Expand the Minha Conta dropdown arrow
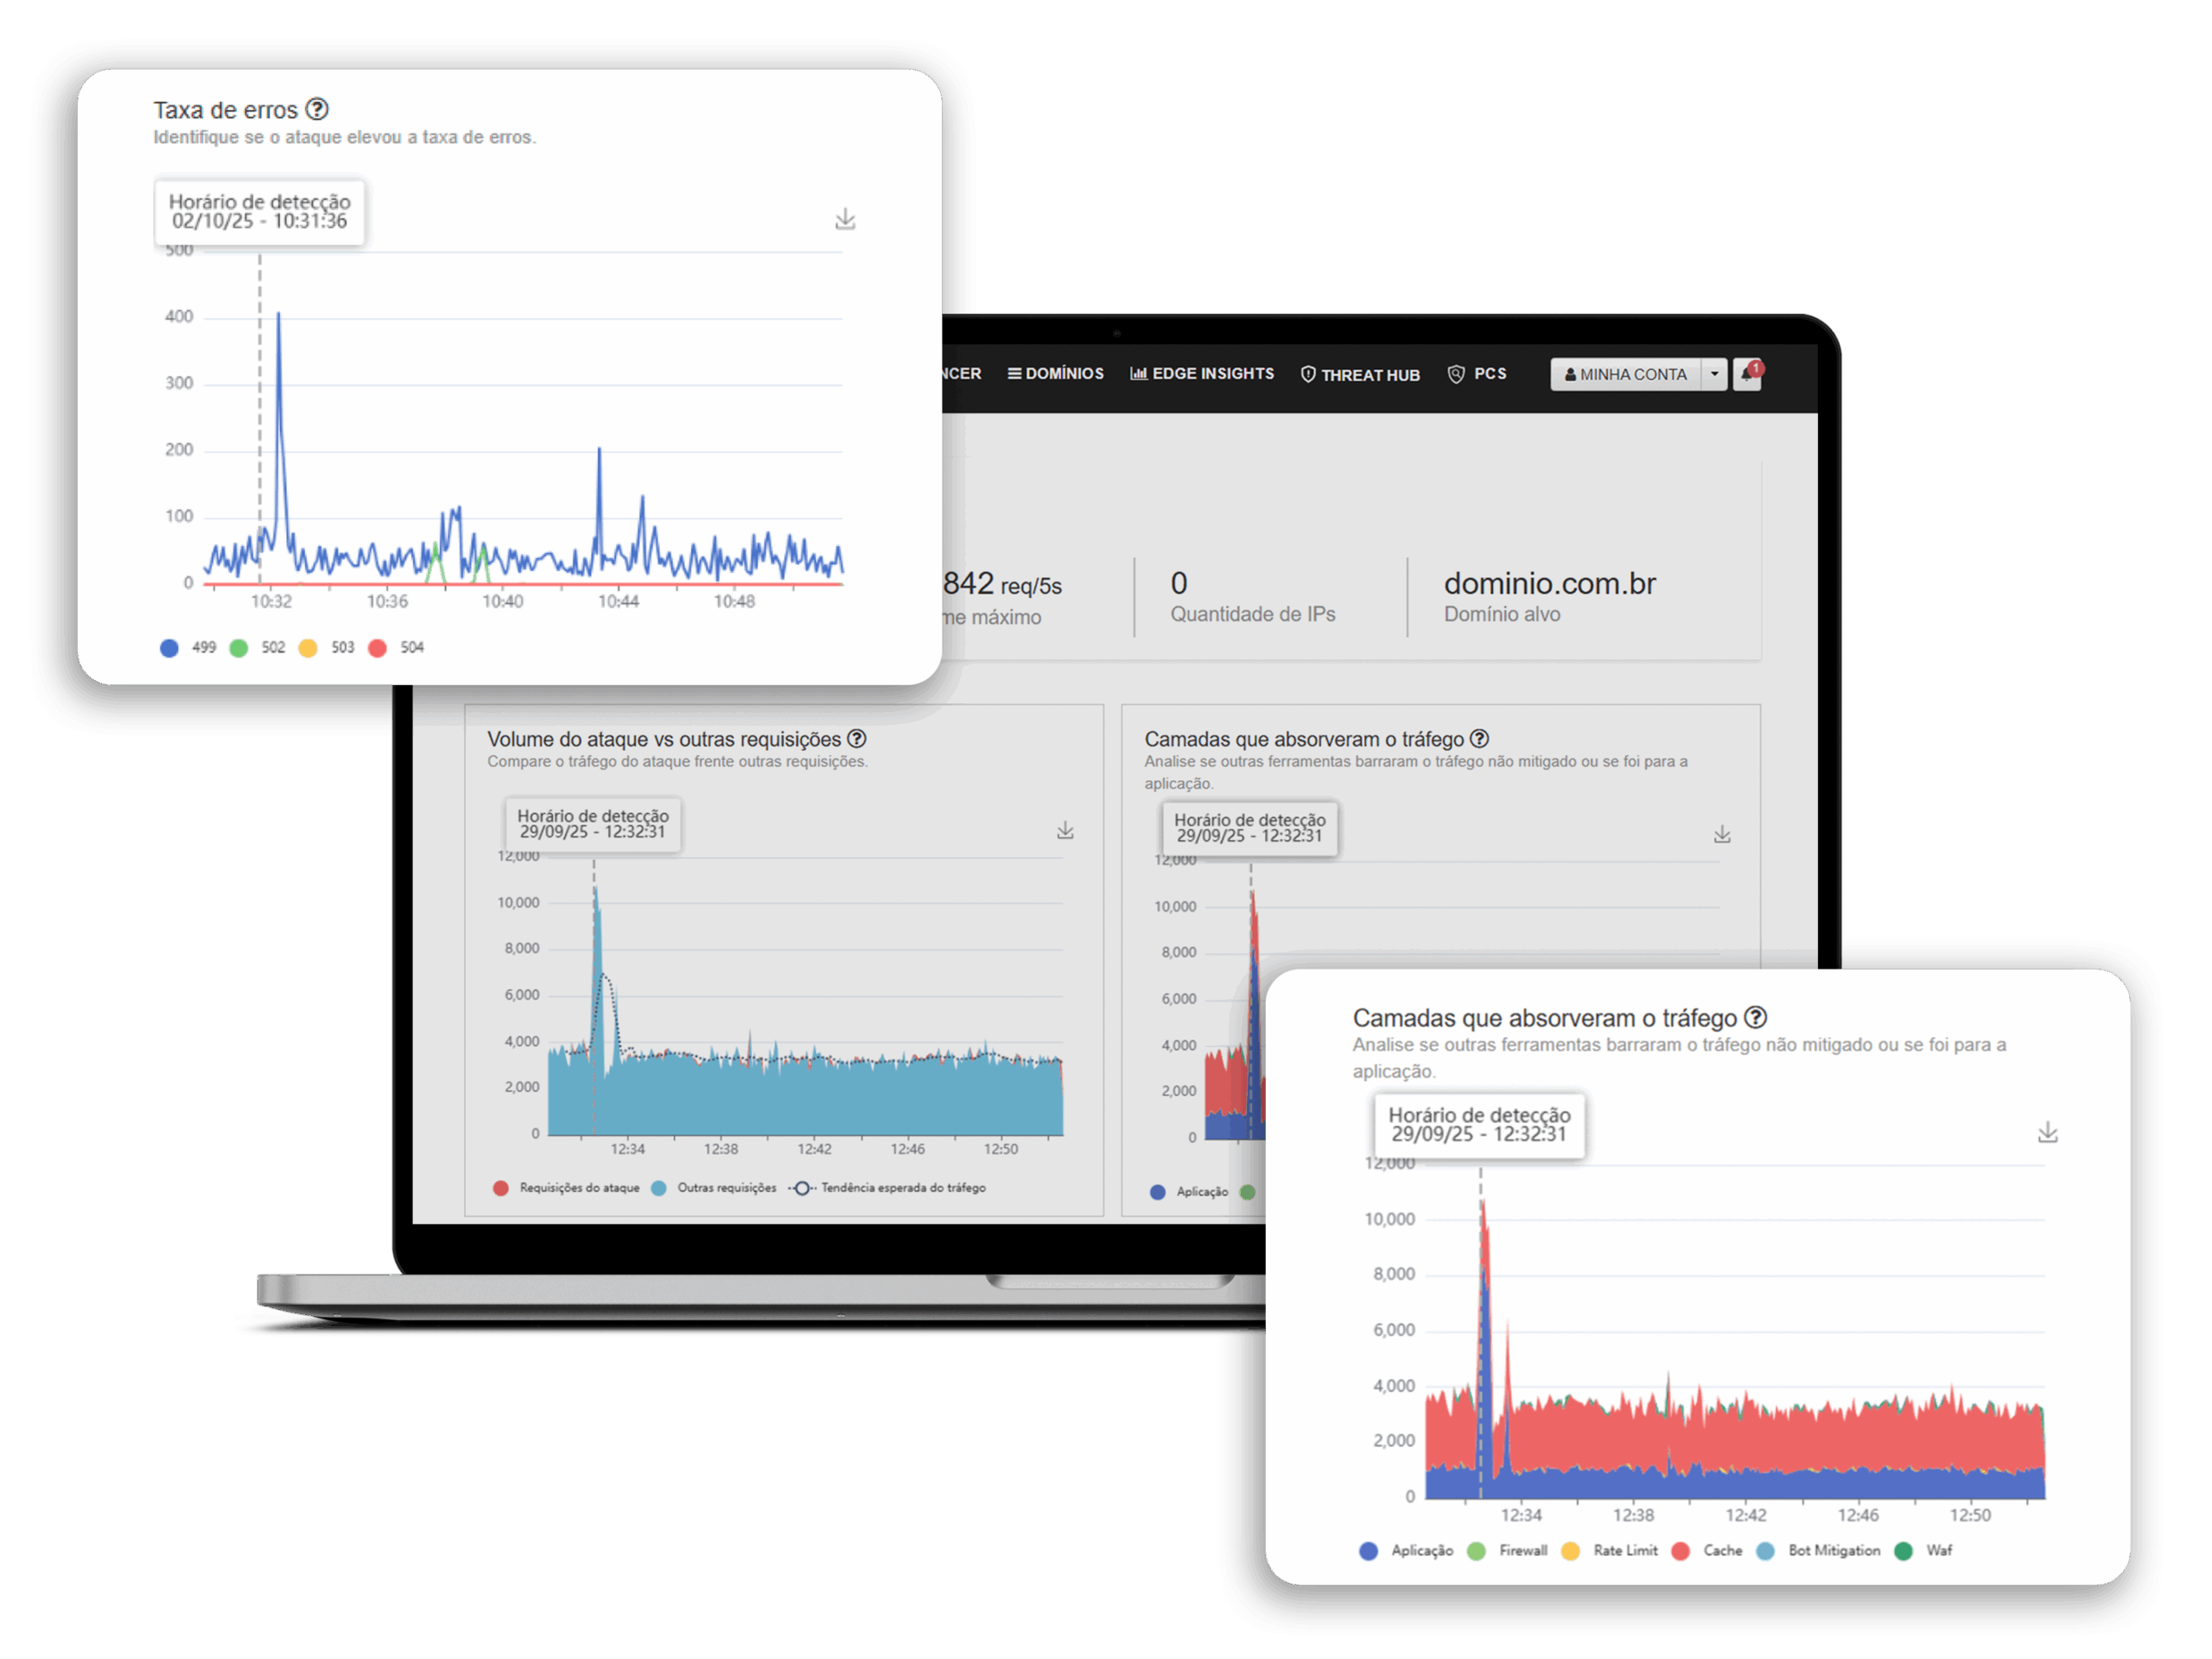Image resolution: width=2212 pixels, height=1659 pixels. point(1714,374)
